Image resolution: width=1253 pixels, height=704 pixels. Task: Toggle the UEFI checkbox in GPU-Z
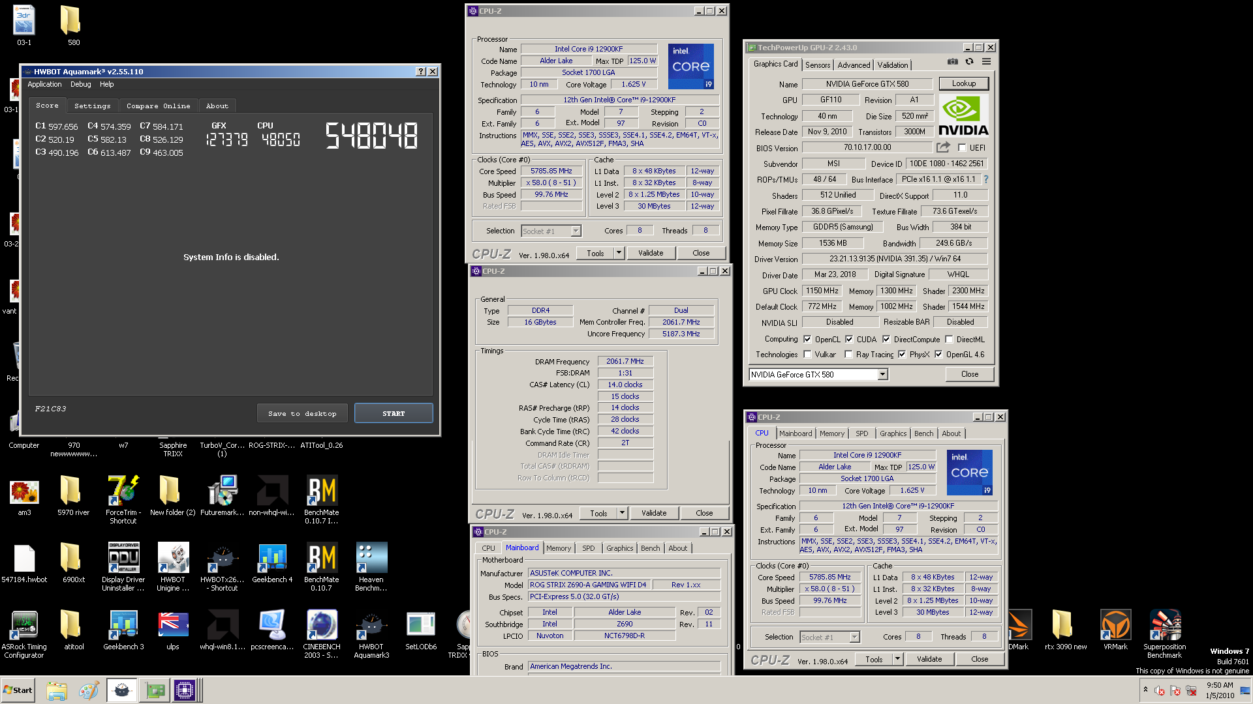[x=962, y=148]
